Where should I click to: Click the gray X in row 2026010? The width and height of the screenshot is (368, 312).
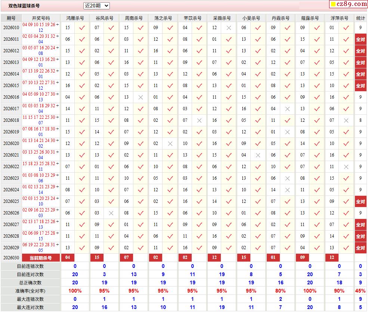click(229, 28)
